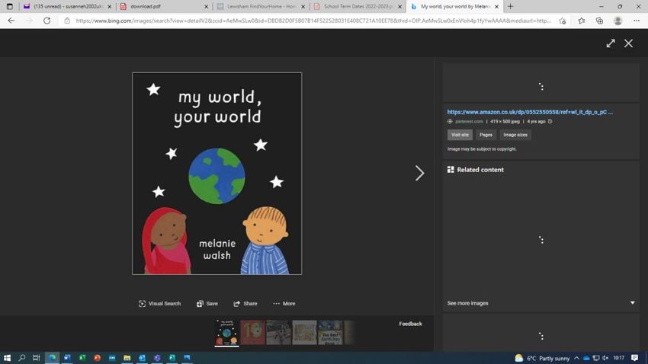
Task: Open the tab actions menu
Action: pos(9,7)
